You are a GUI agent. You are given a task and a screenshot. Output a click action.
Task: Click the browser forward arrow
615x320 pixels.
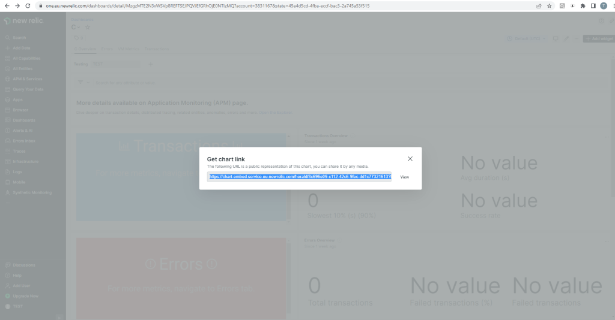pyautogui.click(x=17, y=6)
